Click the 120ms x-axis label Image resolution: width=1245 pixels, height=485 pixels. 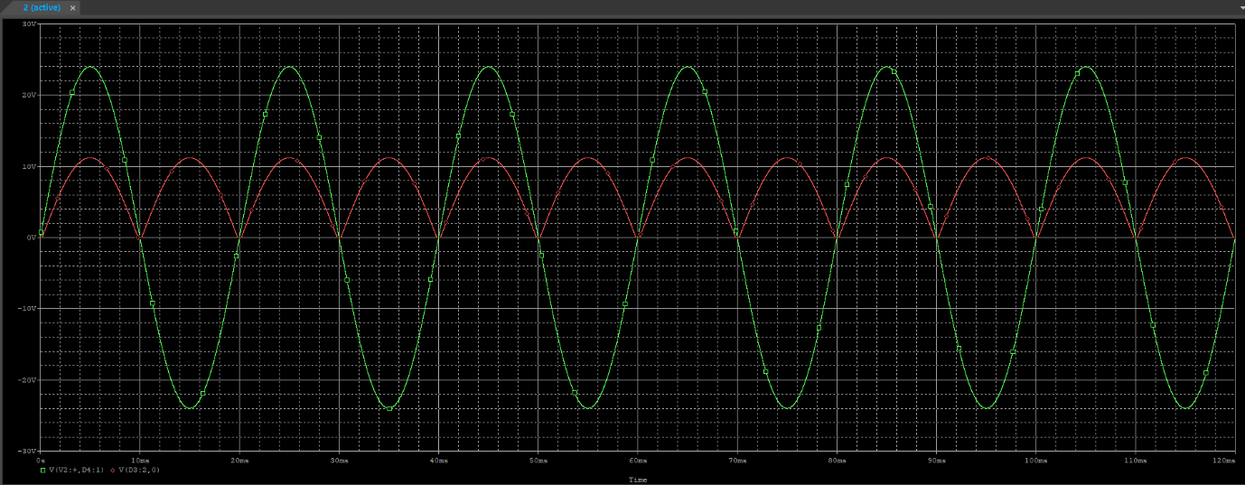[1224, 460]
